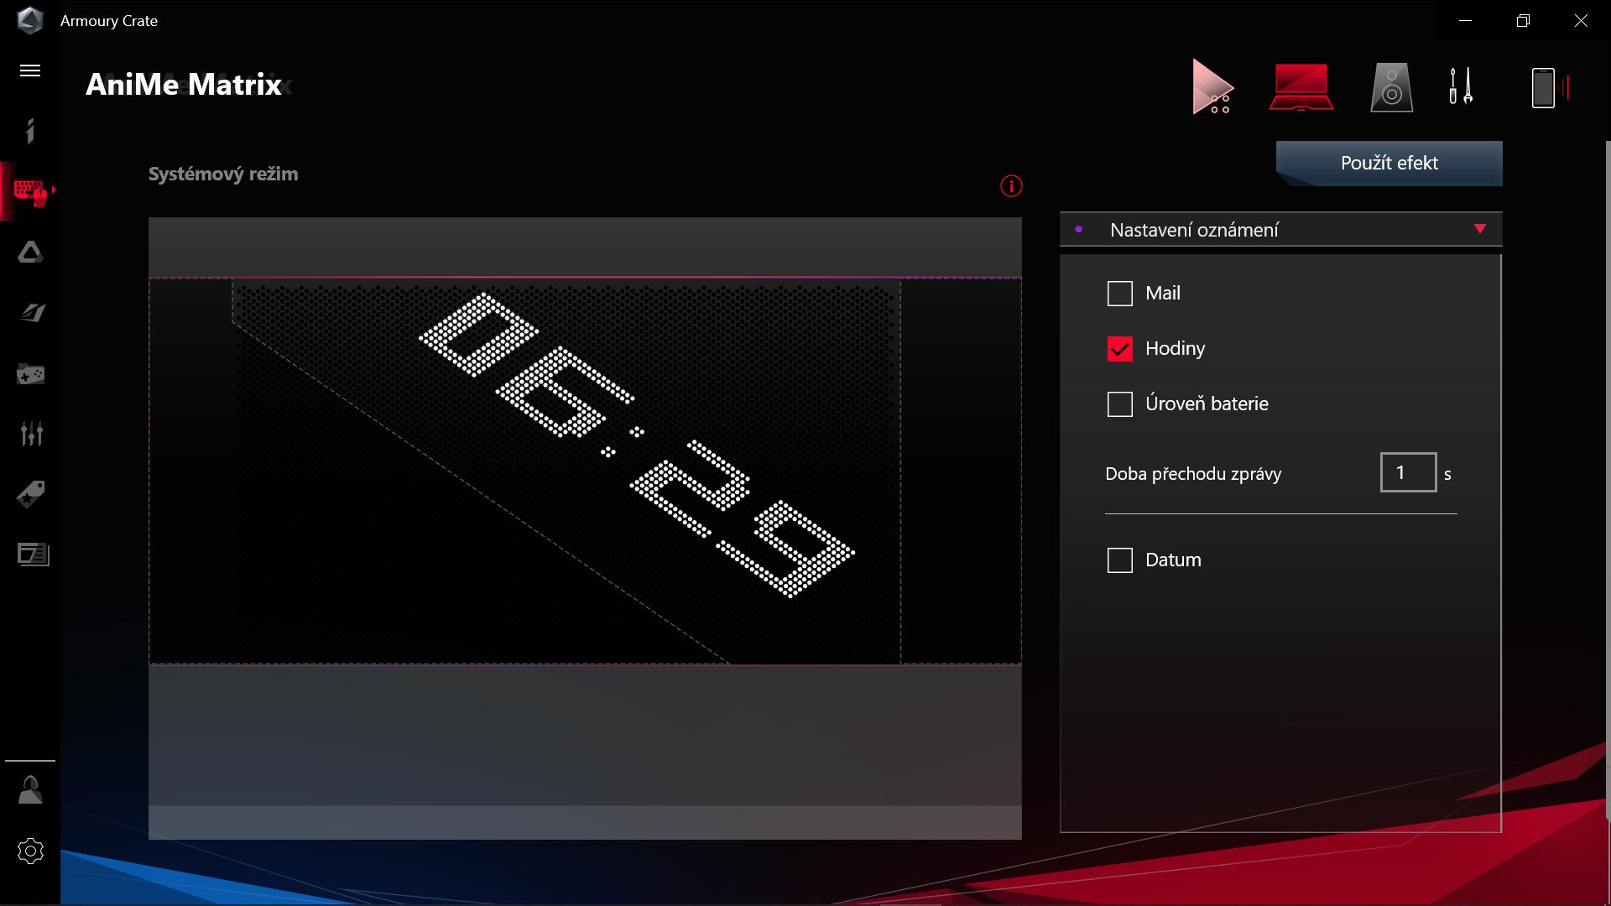Open the Aura Sync triangle icon
The height and width of the screenshot is (906, 1611).
(30, 253)
